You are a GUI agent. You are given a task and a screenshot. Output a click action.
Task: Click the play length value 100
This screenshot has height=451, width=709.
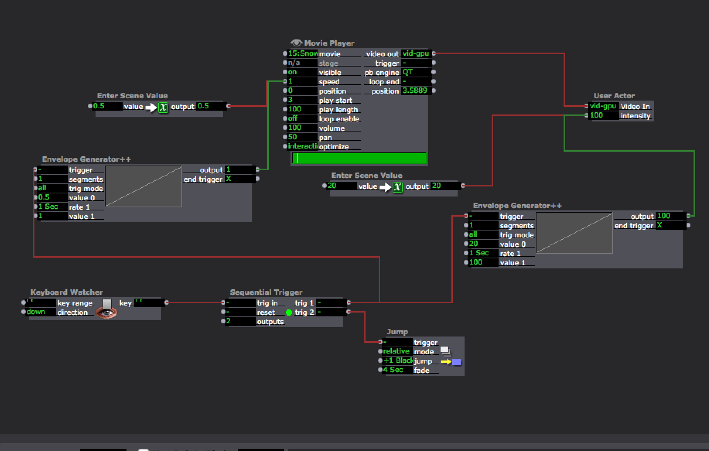(302, 109)
